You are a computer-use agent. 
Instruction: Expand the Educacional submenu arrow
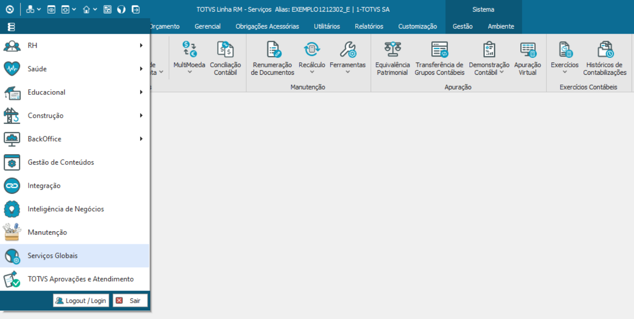pyautogui.click(x=141, y=92)
